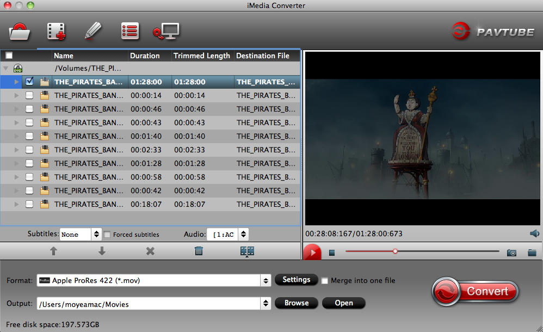Click the Browse button
The height and width of the screenshot is (332, 543).
[x=297, y=303]
